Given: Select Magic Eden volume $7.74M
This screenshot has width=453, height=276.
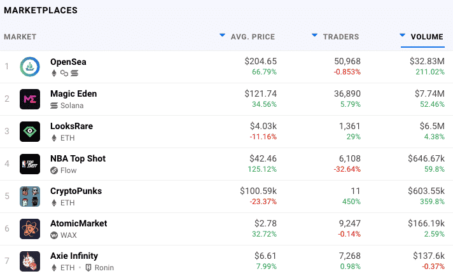Looking at the screenshot, I should (x=429, y=93).
